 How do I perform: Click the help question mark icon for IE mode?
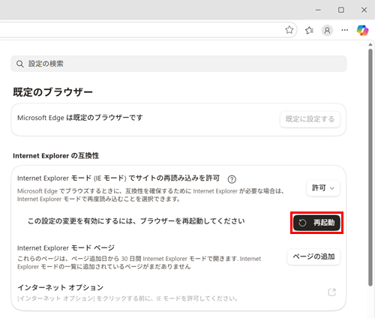(x=232, y=179)
